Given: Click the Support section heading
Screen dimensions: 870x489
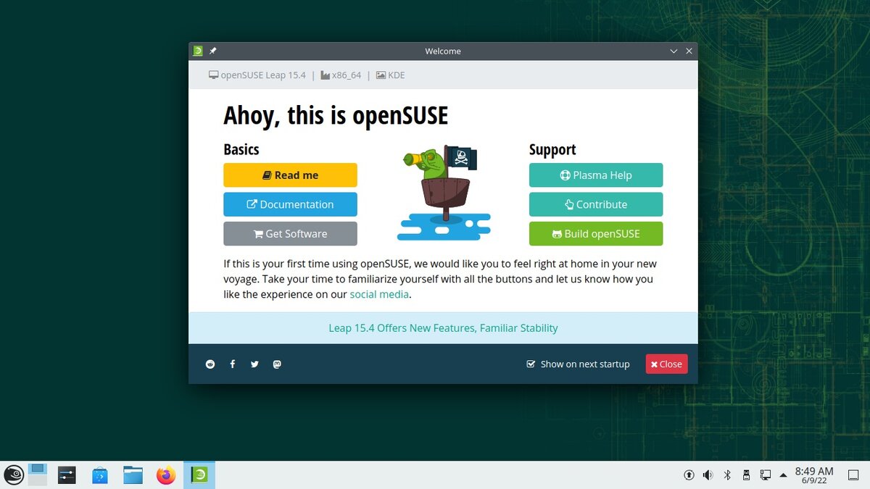Looking at the screenshot, I should click(x=552, y=150).
